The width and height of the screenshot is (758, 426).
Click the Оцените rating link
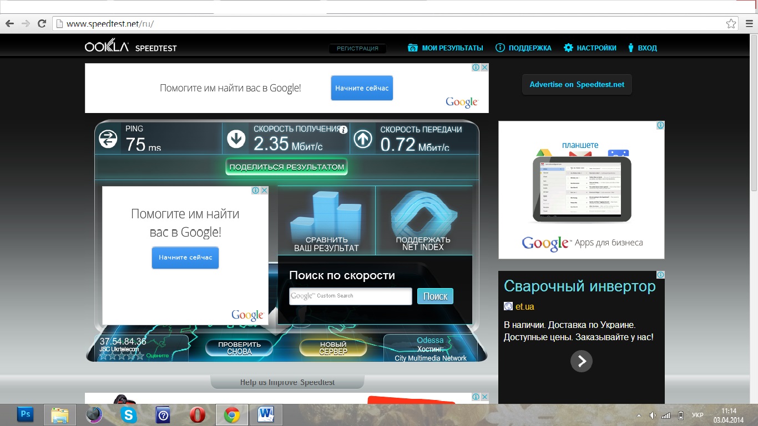point(158,356)
